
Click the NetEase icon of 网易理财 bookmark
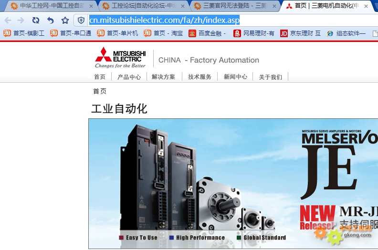point(237,33)
